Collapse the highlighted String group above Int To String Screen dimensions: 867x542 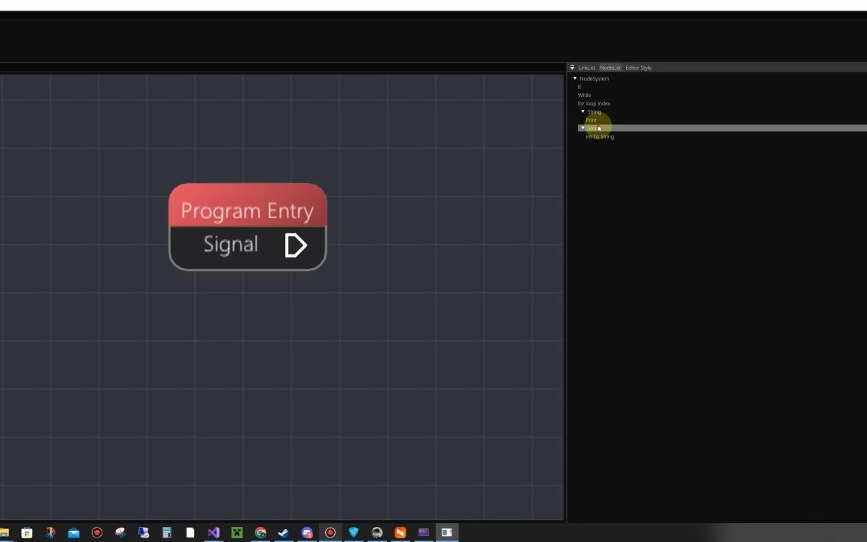583,128
